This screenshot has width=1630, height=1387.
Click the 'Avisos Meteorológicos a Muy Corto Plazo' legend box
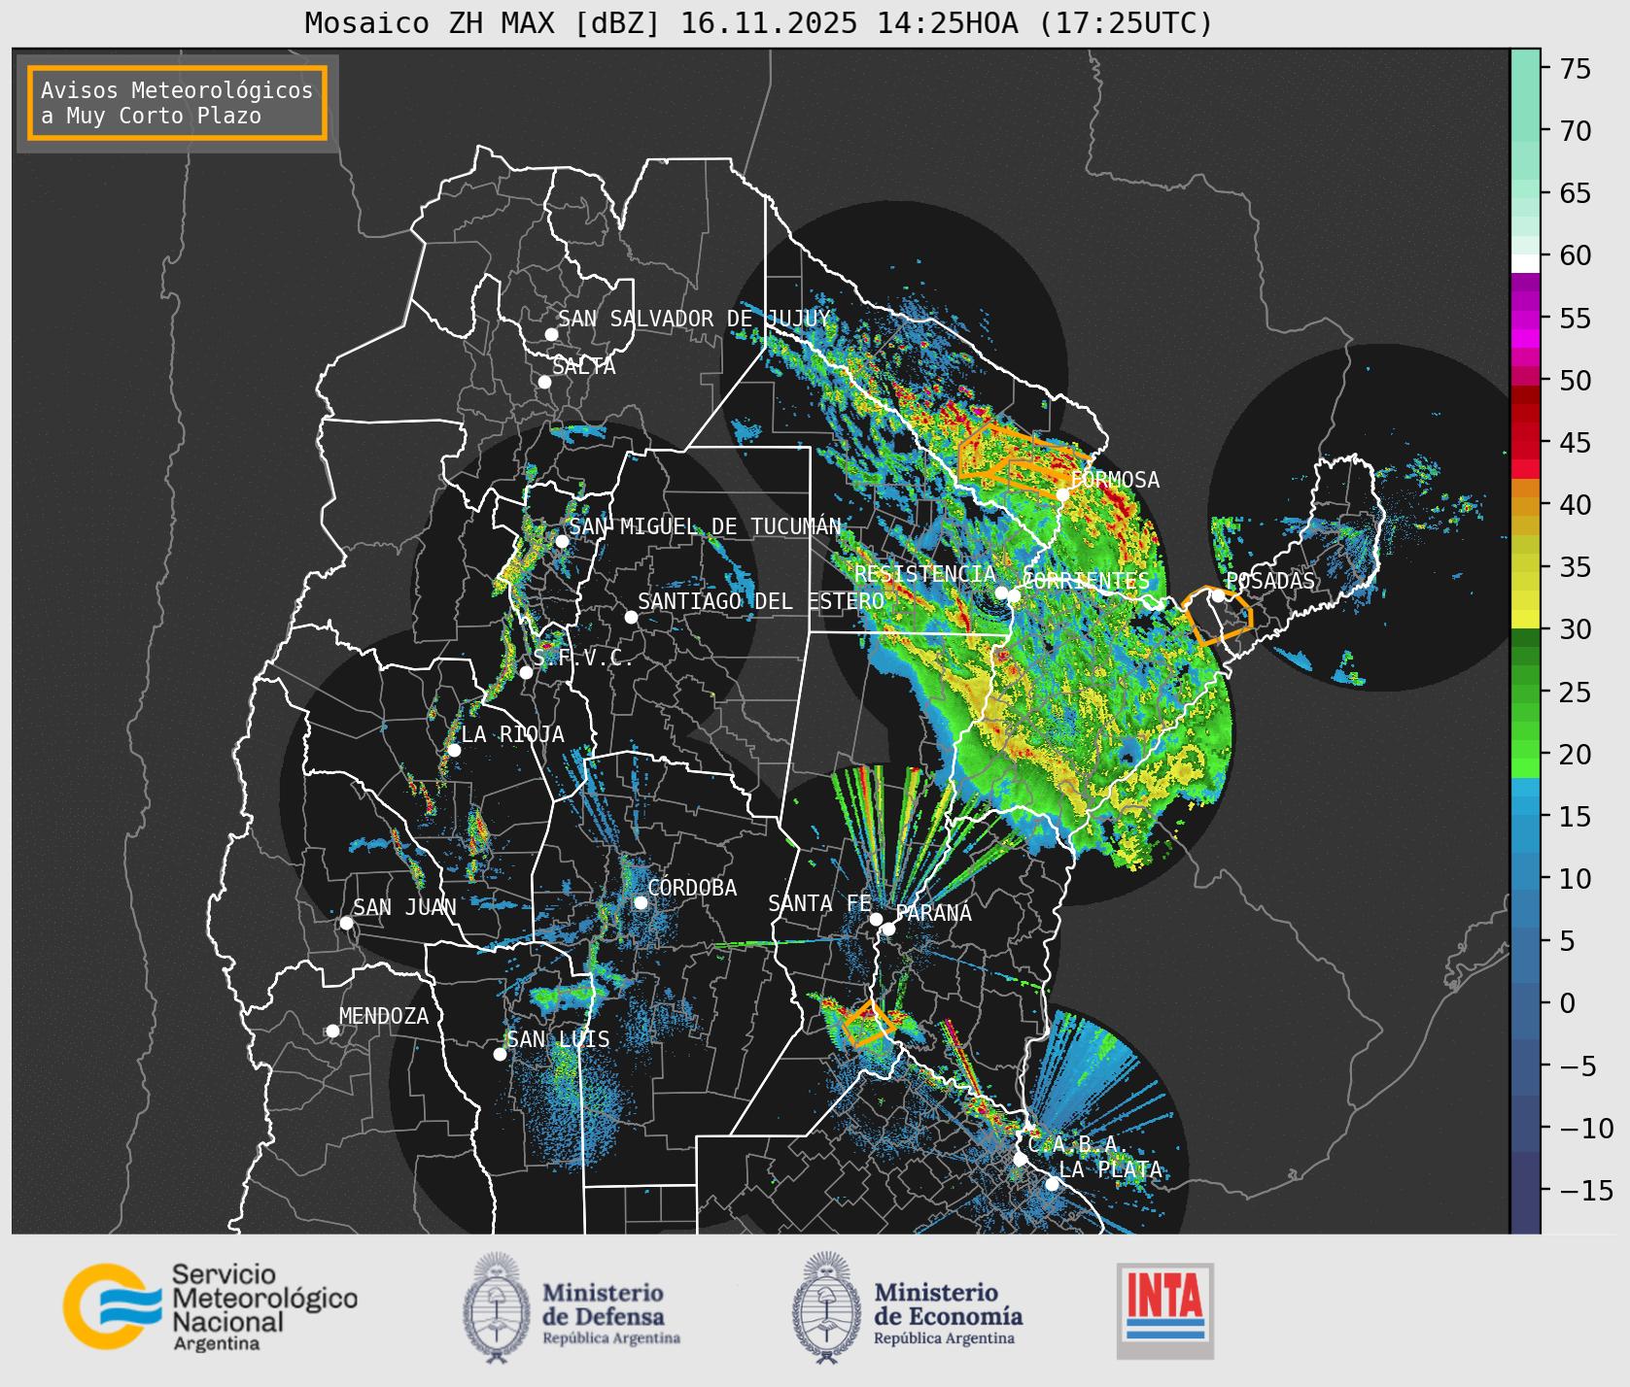[x=177, y=103]
